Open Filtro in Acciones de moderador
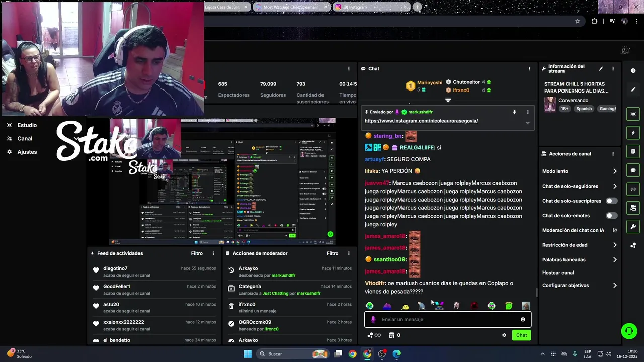 tap(333, 253)
